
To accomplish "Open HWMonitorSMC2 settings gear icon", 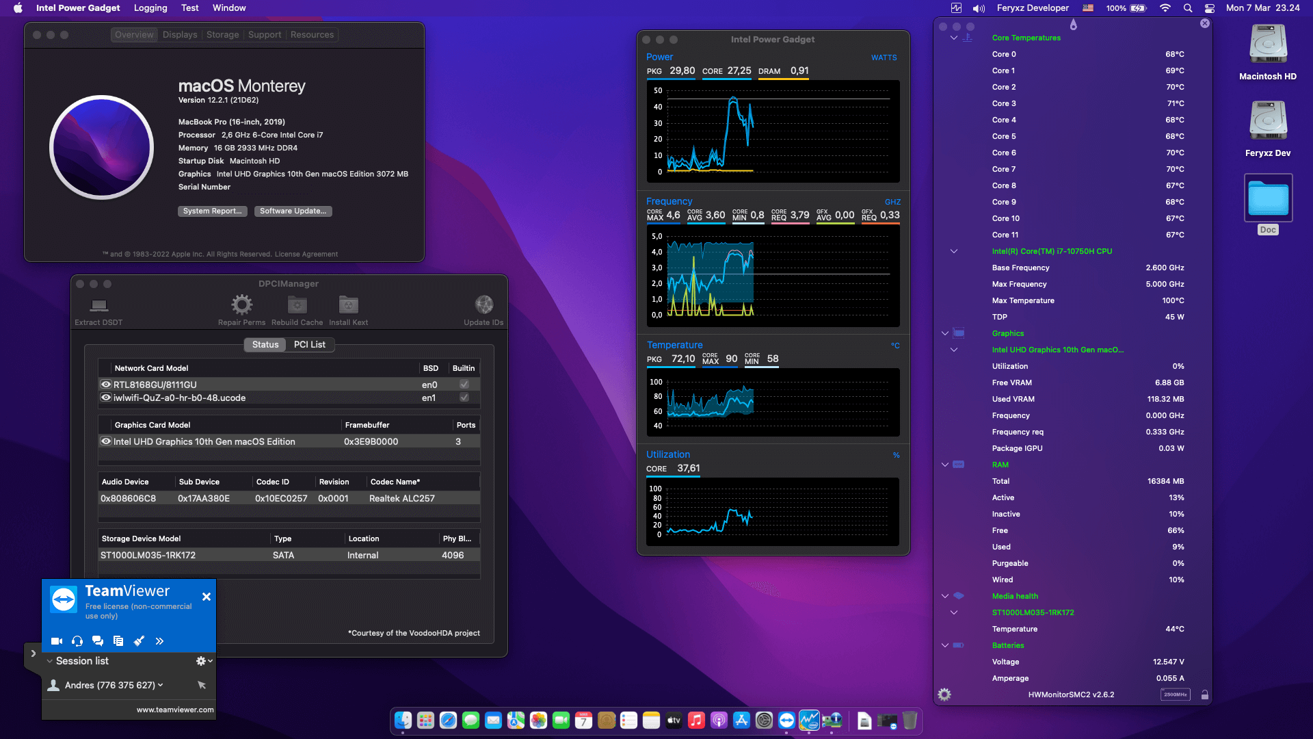I will [944, 695].
